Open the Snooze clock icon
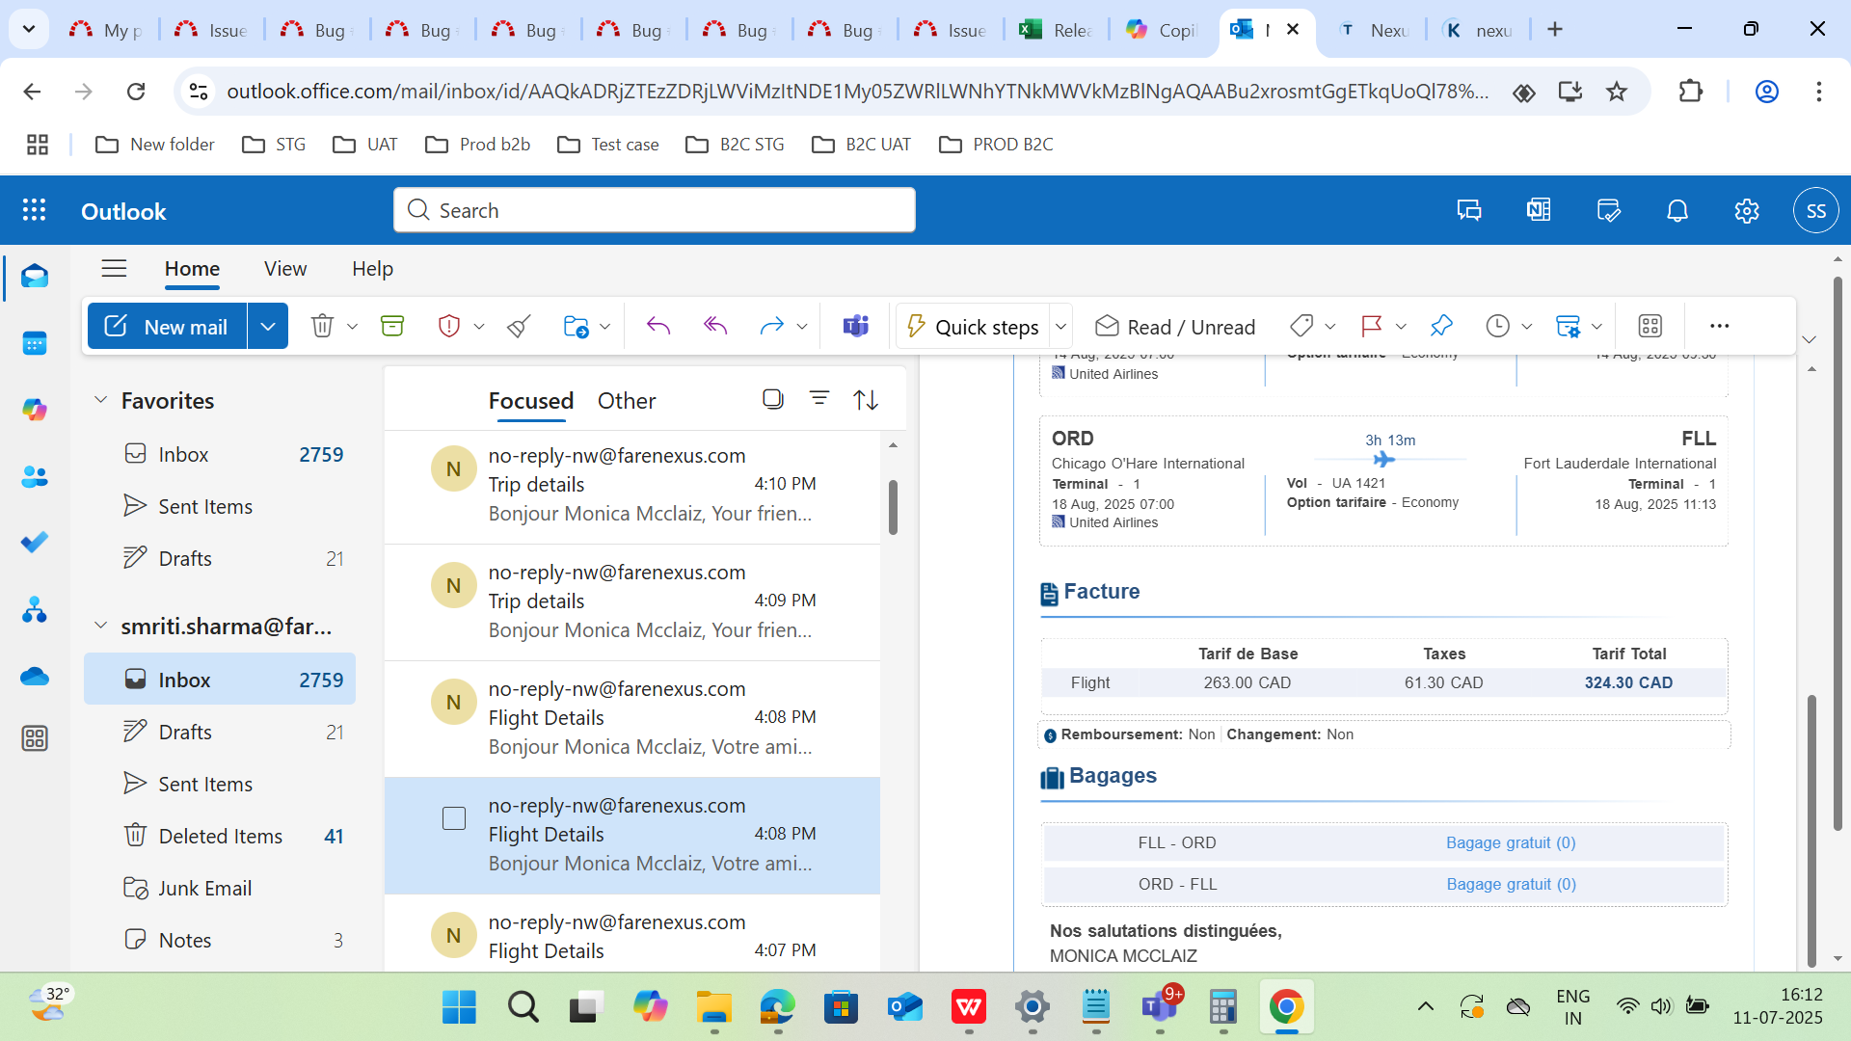Viewport: 1851px width, 1041px height. point(1497,326)
